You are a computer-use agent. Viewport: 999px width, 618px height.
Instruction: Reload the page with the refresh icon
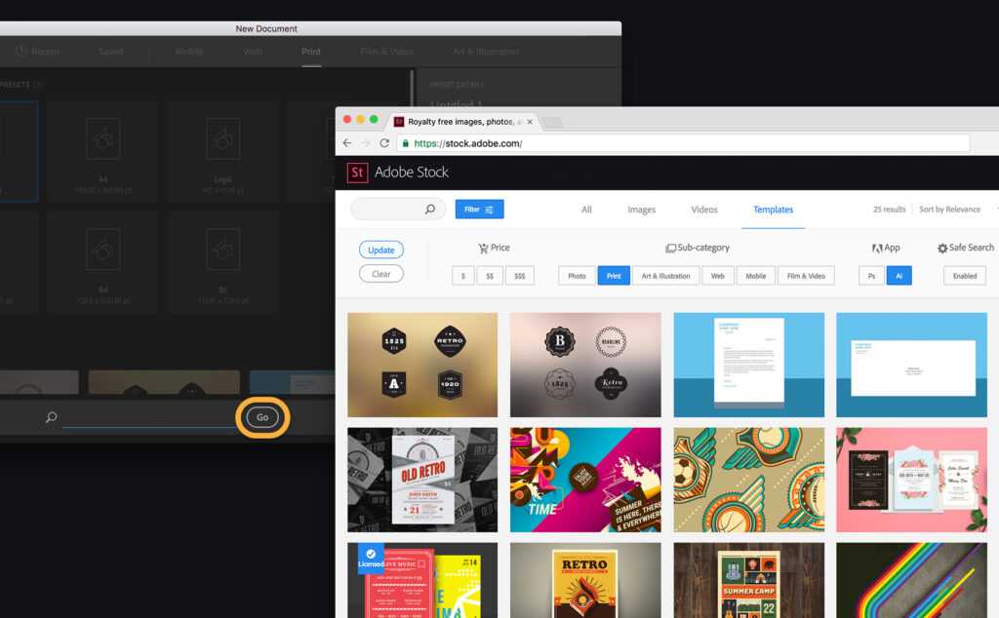pyautogui.click(x=384, y=143)
